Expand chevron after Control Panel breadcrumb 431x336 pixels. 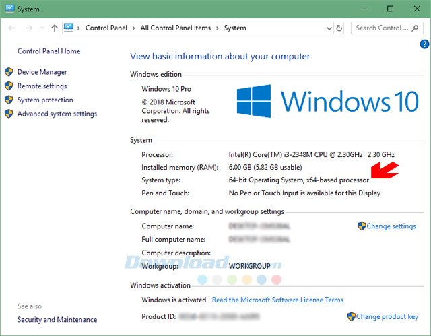pyautogui.click(x=134, y=28)
